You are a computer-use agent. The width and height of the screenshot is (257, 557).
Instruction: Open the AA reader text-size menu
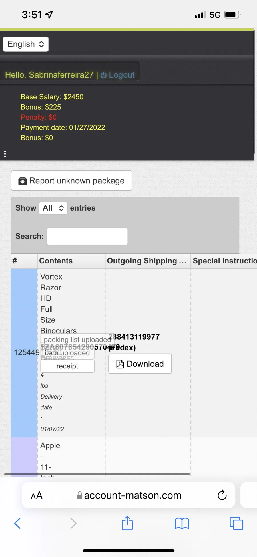tap(37, 495)
